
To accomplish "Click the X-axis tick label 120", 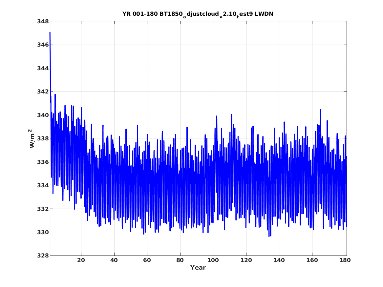I will pos(246,260).
